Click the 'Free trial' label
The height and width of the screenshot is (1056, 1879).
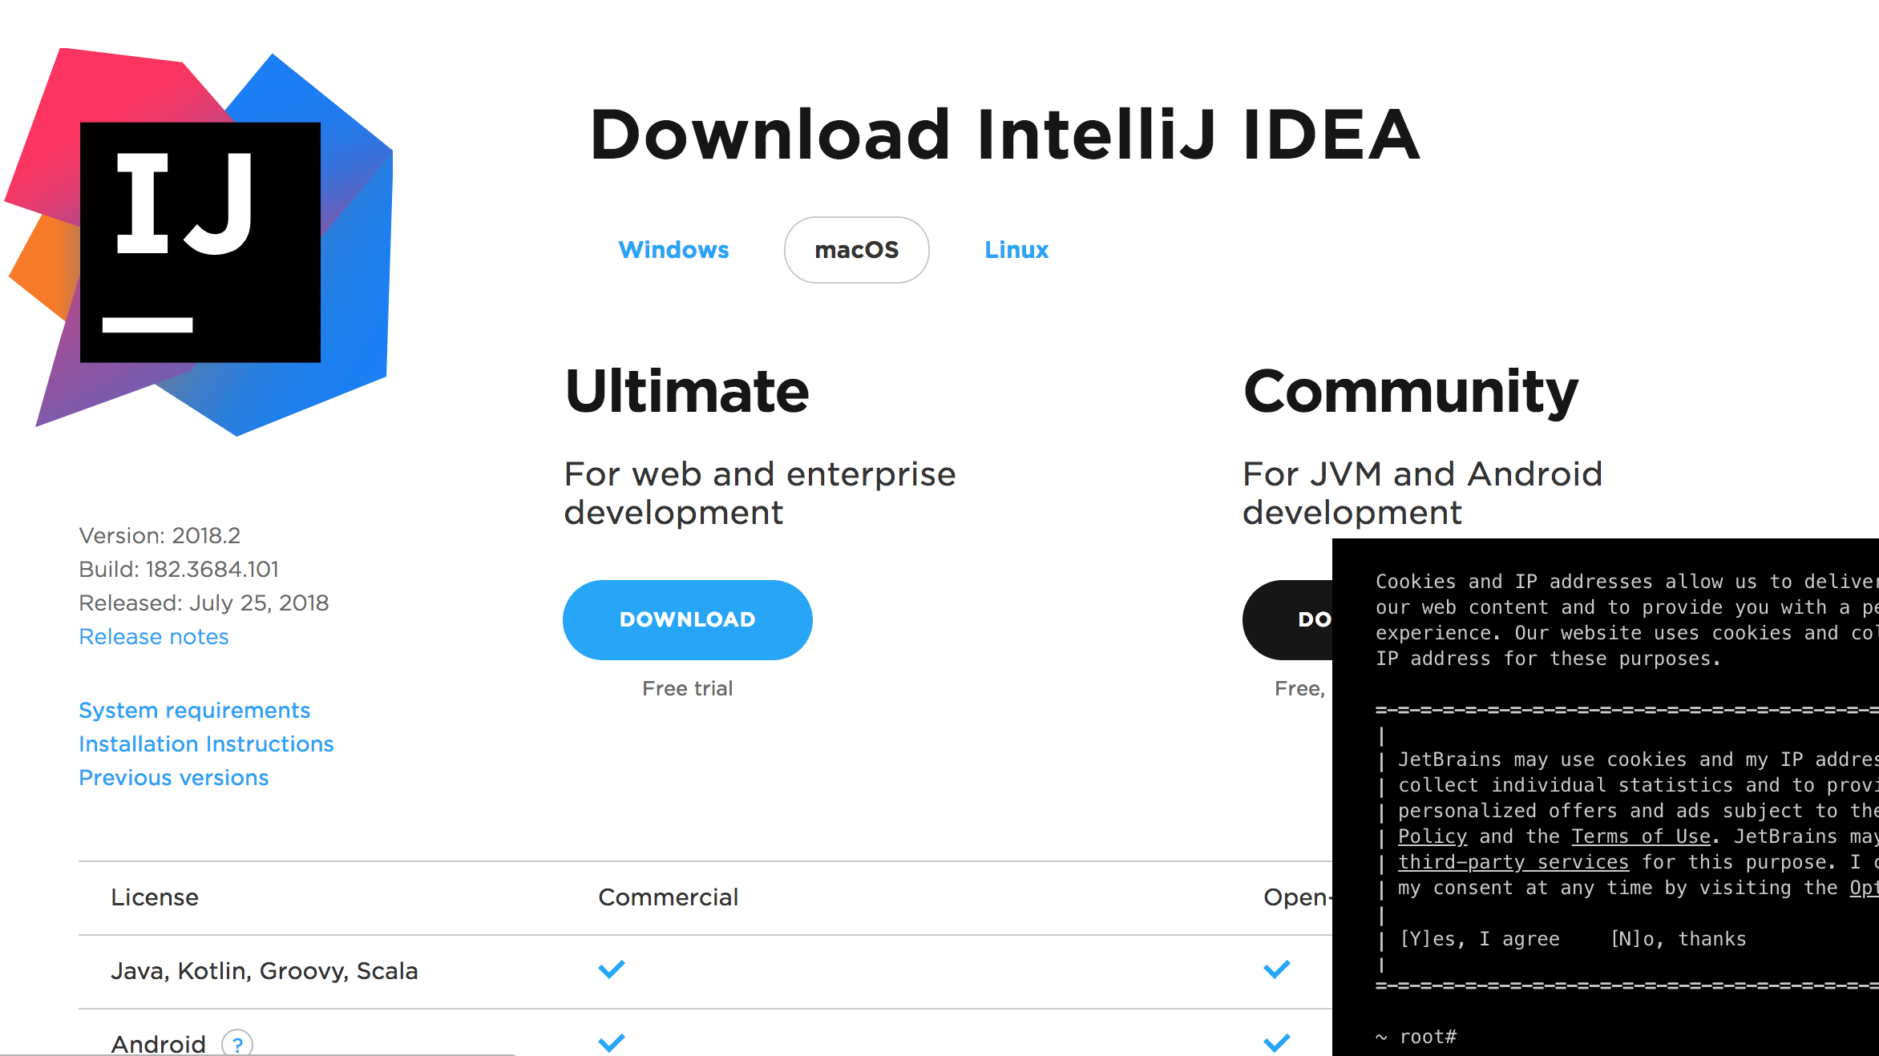[x=688, y=689]
